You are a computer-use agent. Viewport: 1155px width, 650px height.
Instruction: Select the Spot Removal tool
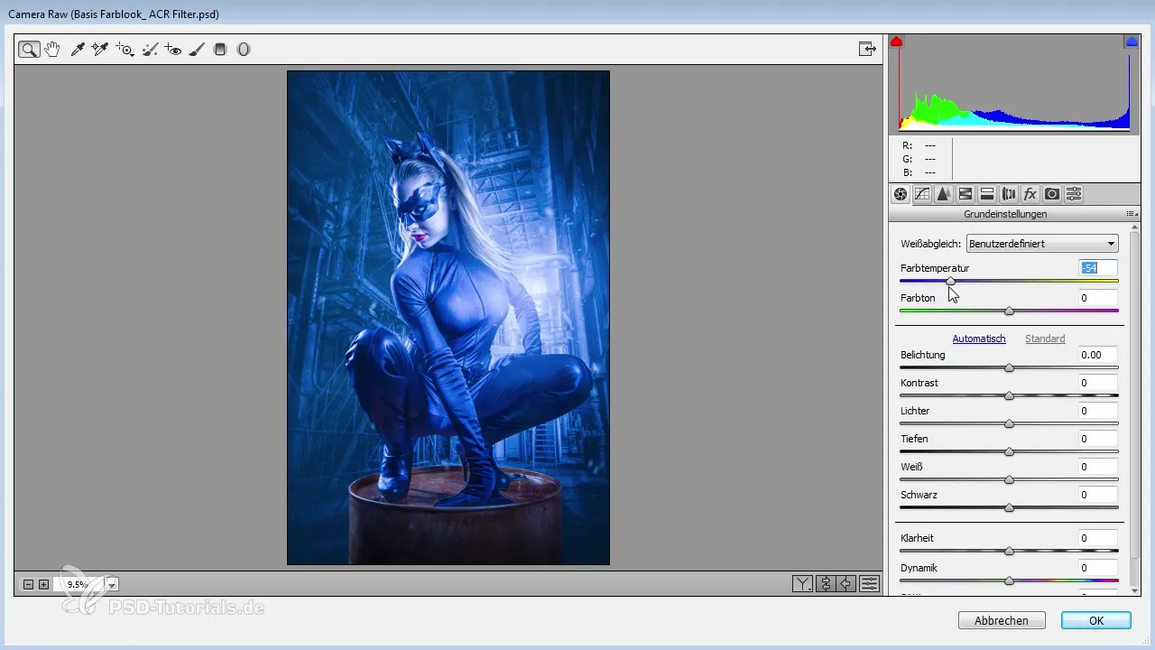pyautogui.click(x=150, y=50)
